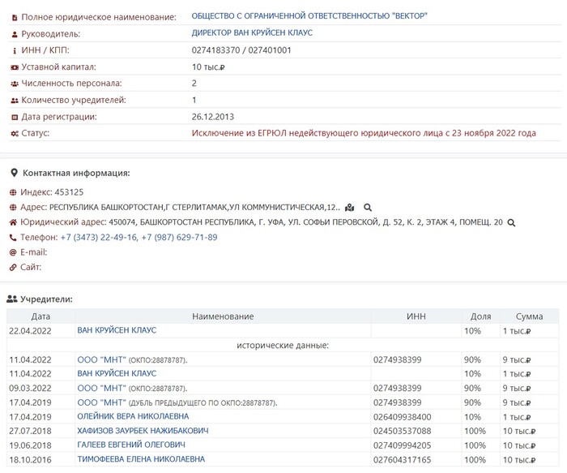Click the search magnifier after the Sterlitamak address
Viewport: 567px width, 473px height.
click(x=368, y=208)
